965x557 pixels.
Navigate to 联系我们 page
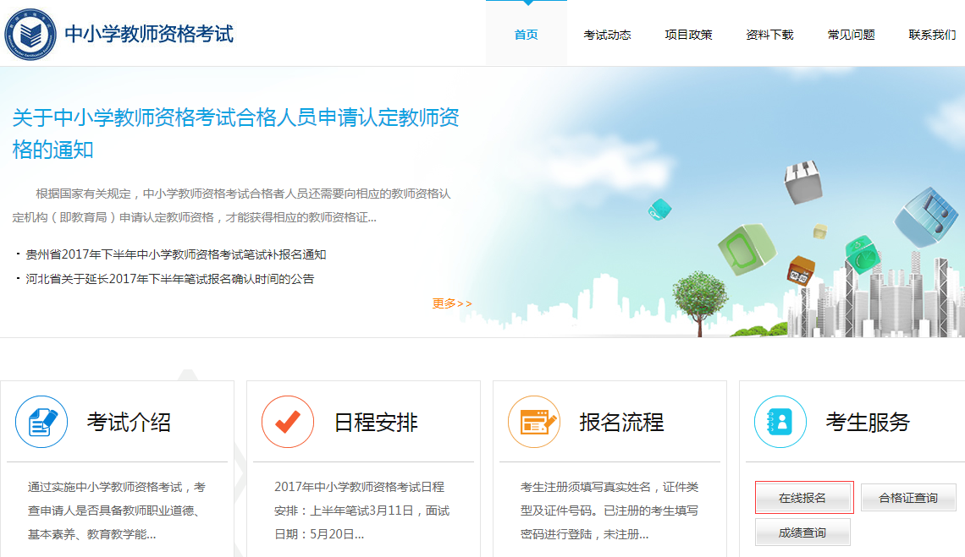932,35
